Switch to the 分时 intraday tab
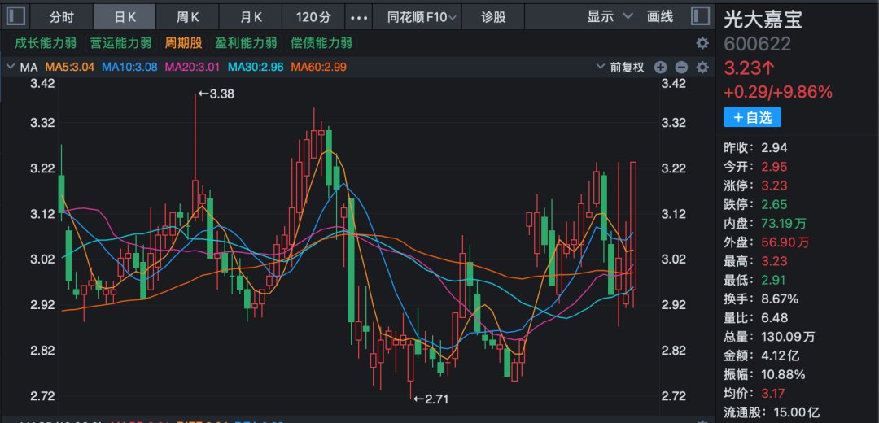879x423 pixels. point(61,17)
